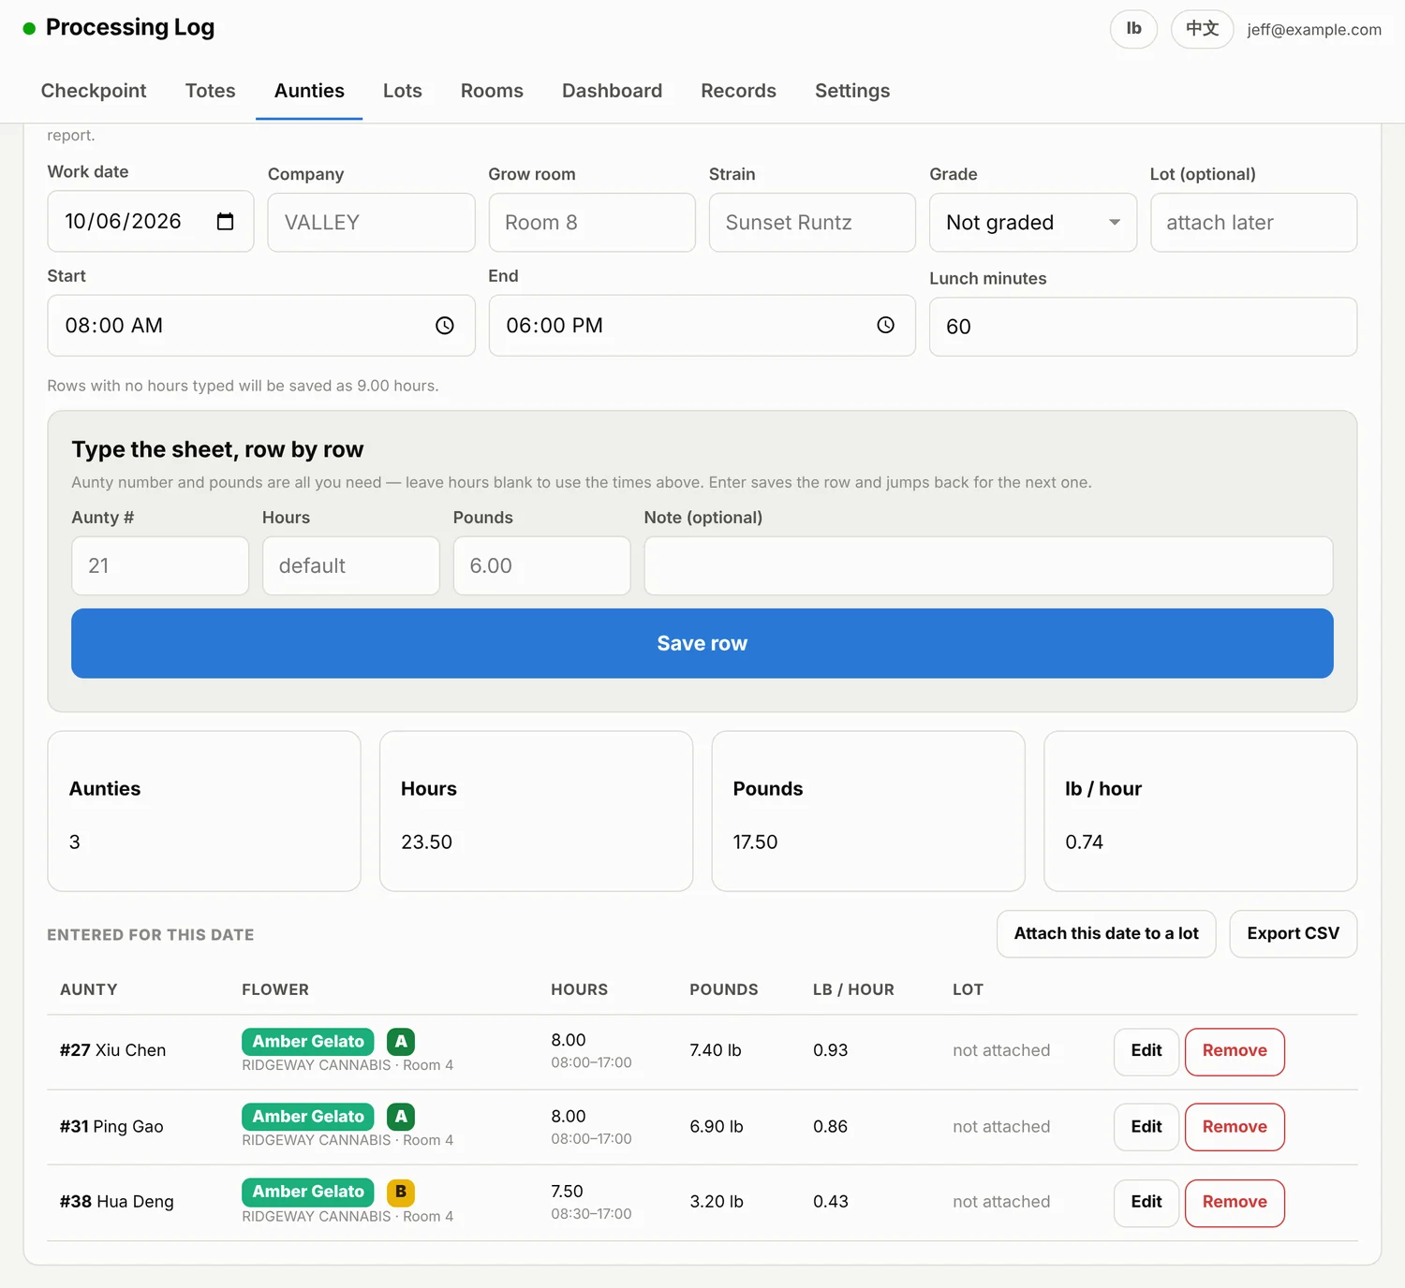This screenshot has width=1405, height=1288.
Task: Click the 7.40 lb pounds value
Action: (716, 1050)
